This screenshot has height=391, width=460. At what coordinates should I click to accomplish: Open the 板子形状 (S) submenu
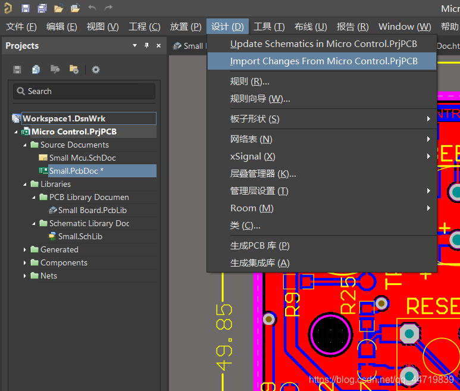322,119
